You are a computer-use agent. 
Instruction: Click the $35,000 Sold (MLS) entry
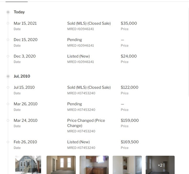[89, 23]
